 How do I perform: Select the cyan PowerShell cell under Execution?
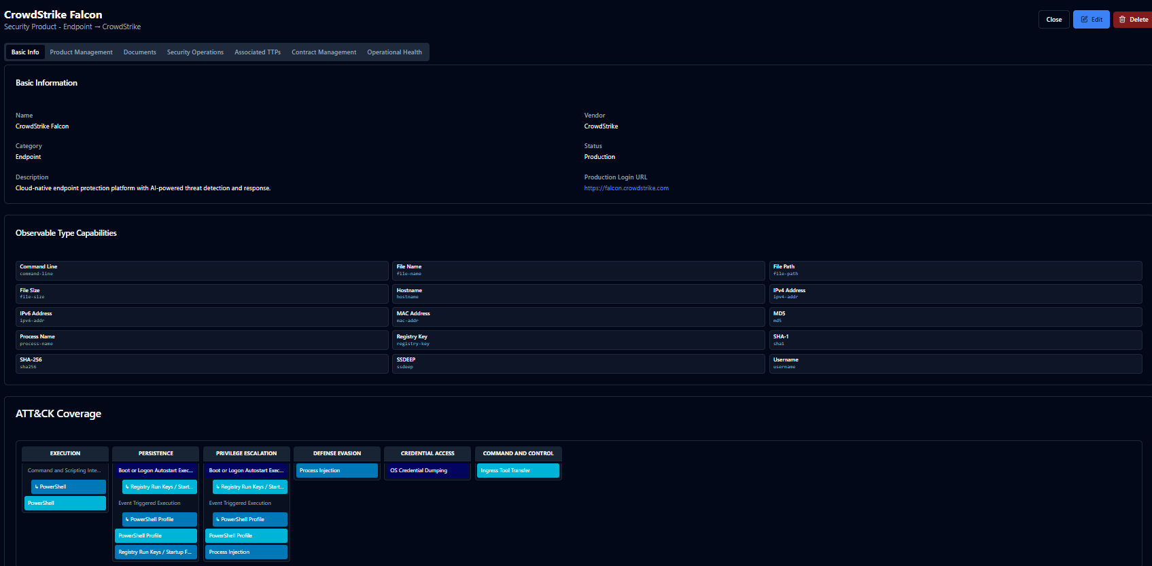click(65, 503)
